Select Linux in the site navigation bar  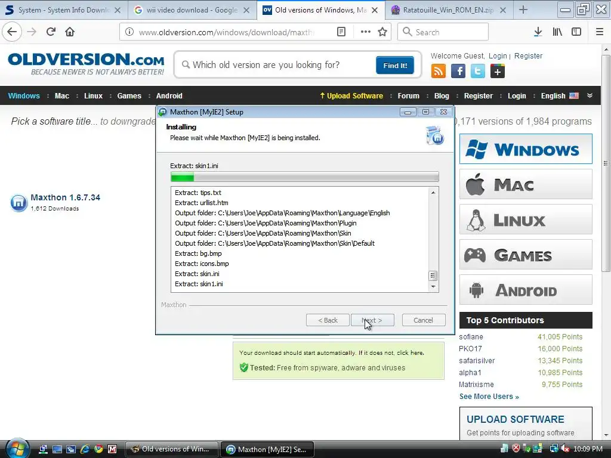tap(93, 96)
